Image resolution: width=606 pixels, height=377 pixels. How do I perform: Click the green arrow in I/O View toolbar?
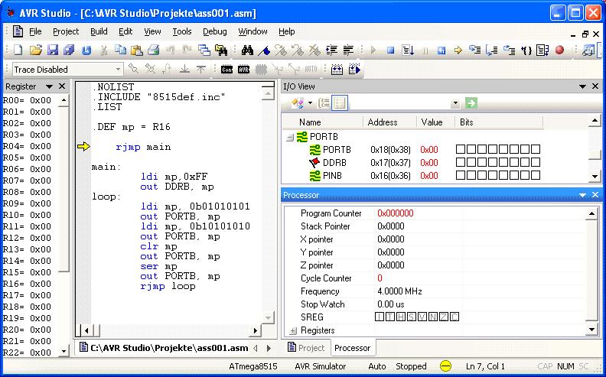click(471, 102)
